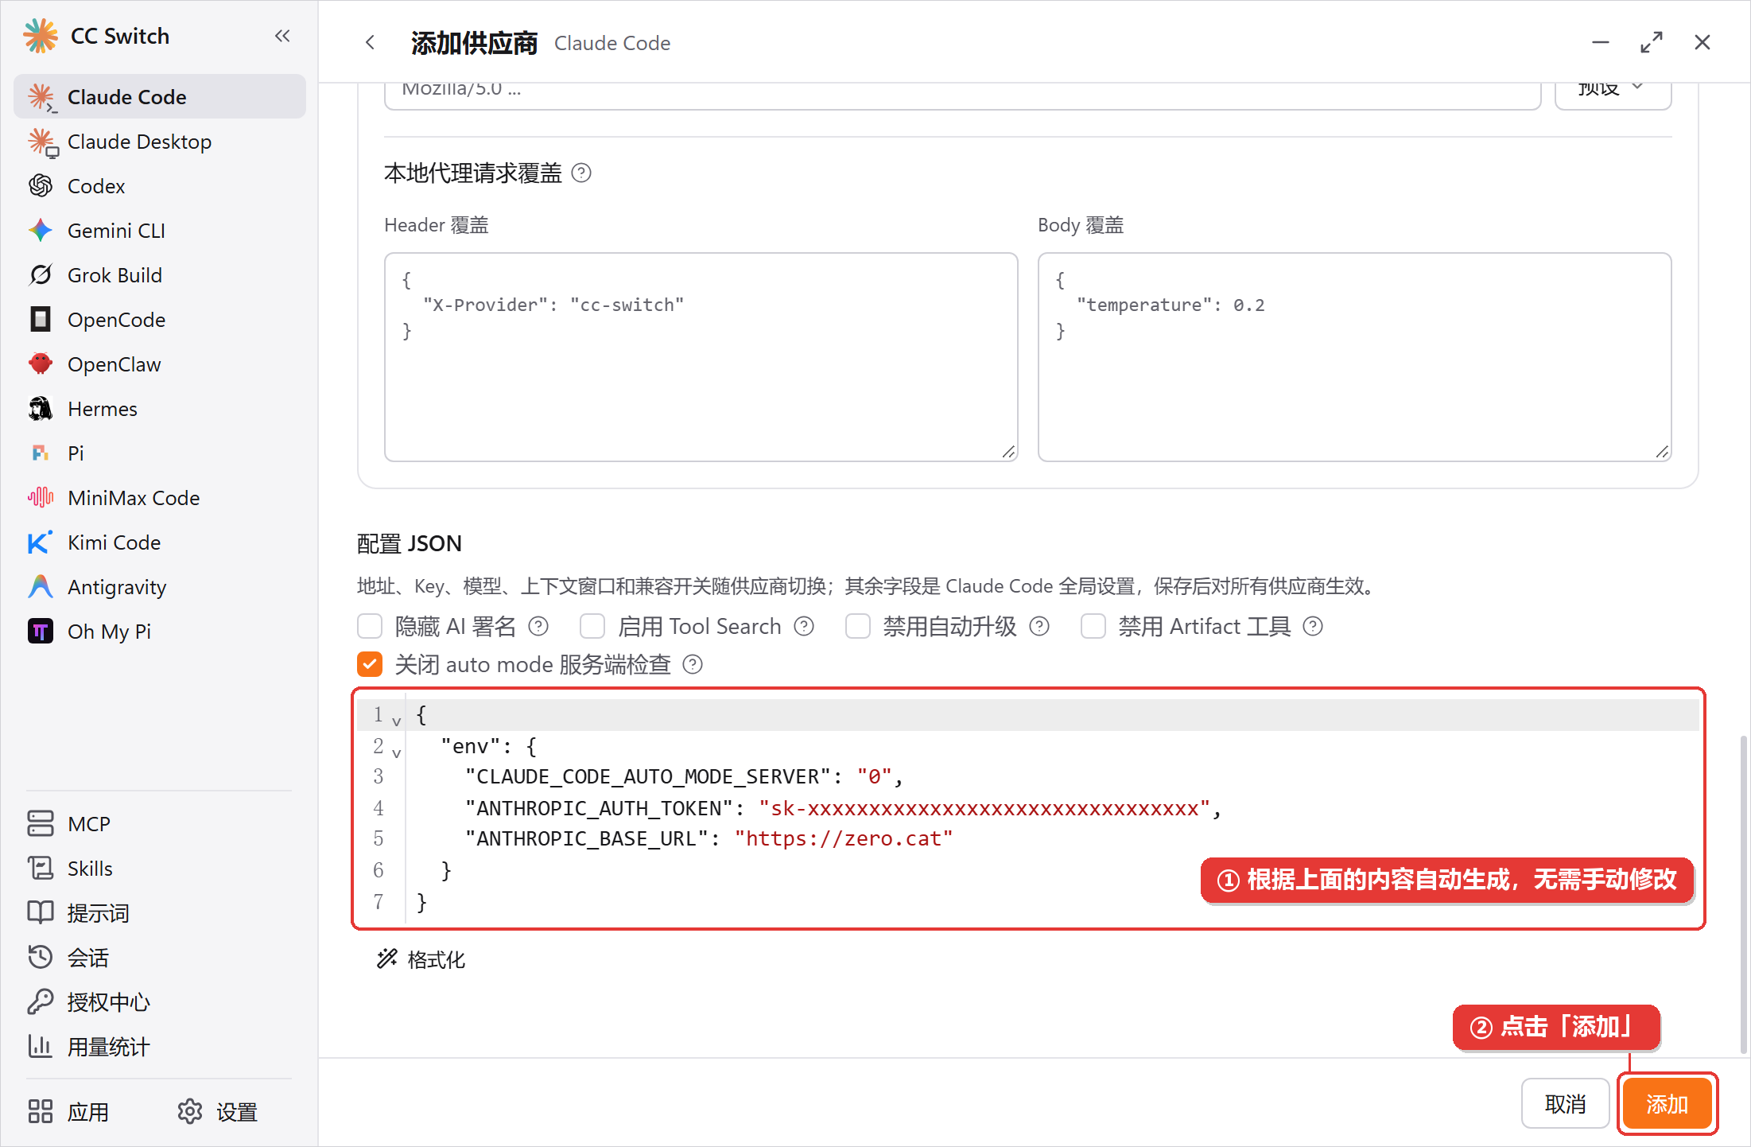
Task: Click the 设置 gear at sidebar bottom
Action: (x=218, y=1112)
